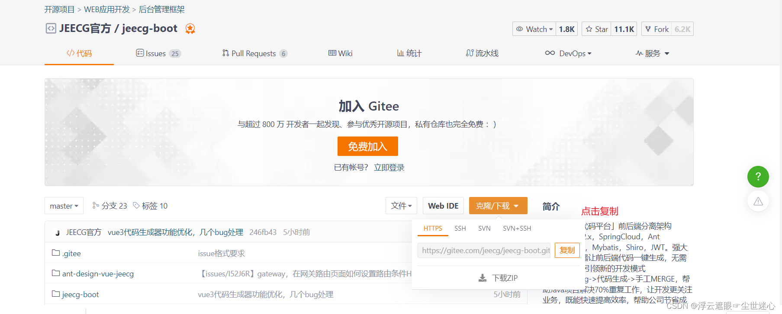Click the 复制 copy button
This screenshot has width=782, height=314.
(x=567, y=250)
